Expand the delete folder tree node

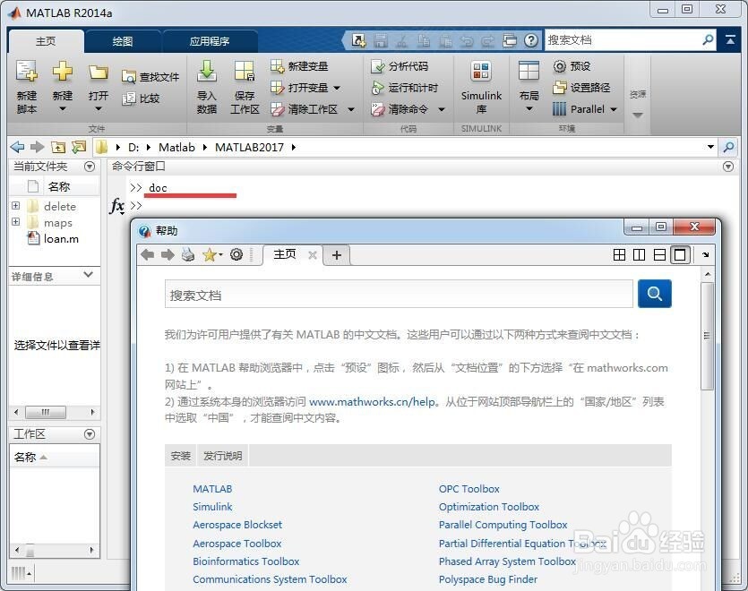click(16, 206)
